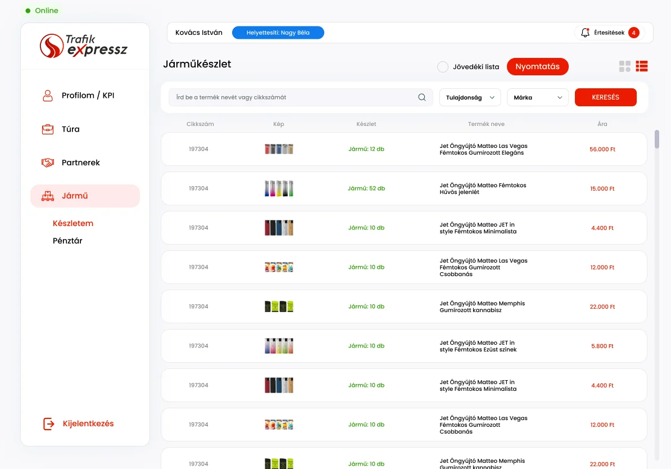Select the Jármű menu item
This screenshot has height=469, width=671.
coord(85,196)
